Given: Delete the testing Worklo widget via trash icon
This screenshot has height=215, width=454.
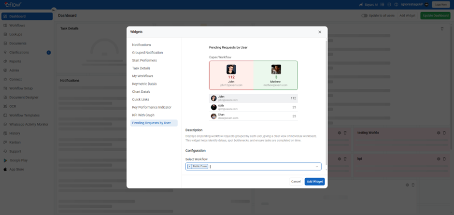Looking at the screenshot, I should [444, 132].
